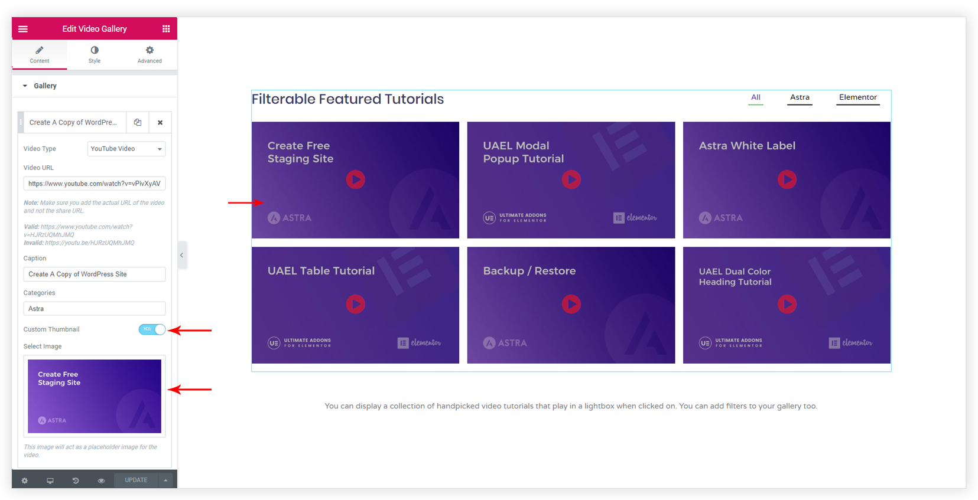Viewport: 978px width, 500px height.
Task: Click the Ultimate Addons logo on Modal Popup card
Action: tap(515, 218)
